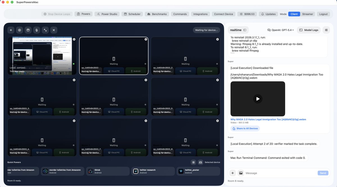Close the sp_16034843553 room tile
337x187 pixels.
[x=146, y=40]
